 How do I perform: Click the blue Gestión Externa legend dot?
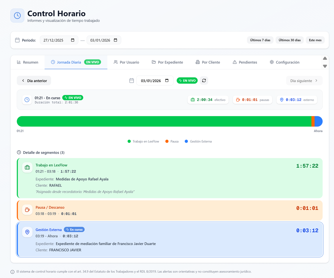(x=186, y=141)
